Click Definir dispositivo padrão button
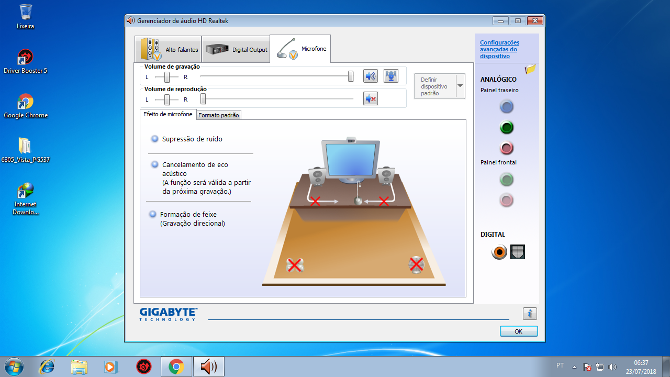670x377 pixels. coord(434,86)
